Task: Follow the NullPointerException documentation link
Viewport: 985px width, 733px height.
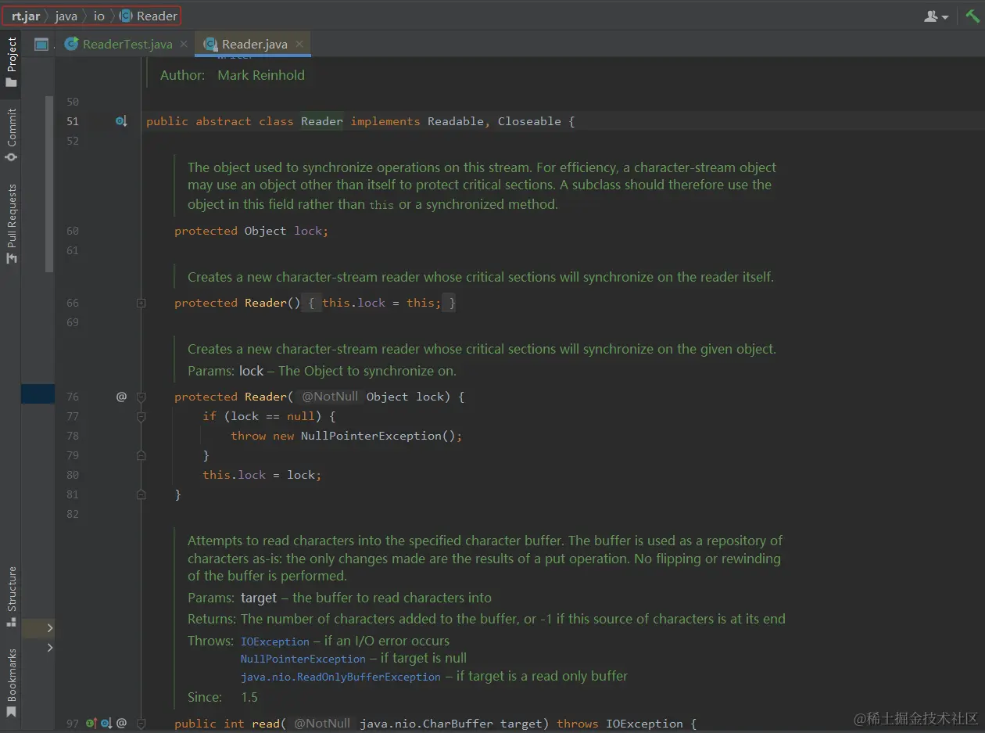Action: pos(303,659)
